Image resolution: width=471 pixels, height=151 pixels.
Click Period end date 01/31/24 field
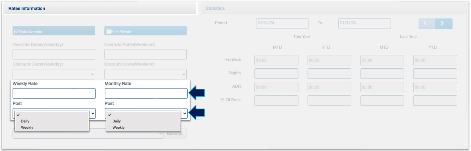tap(364, 24)
